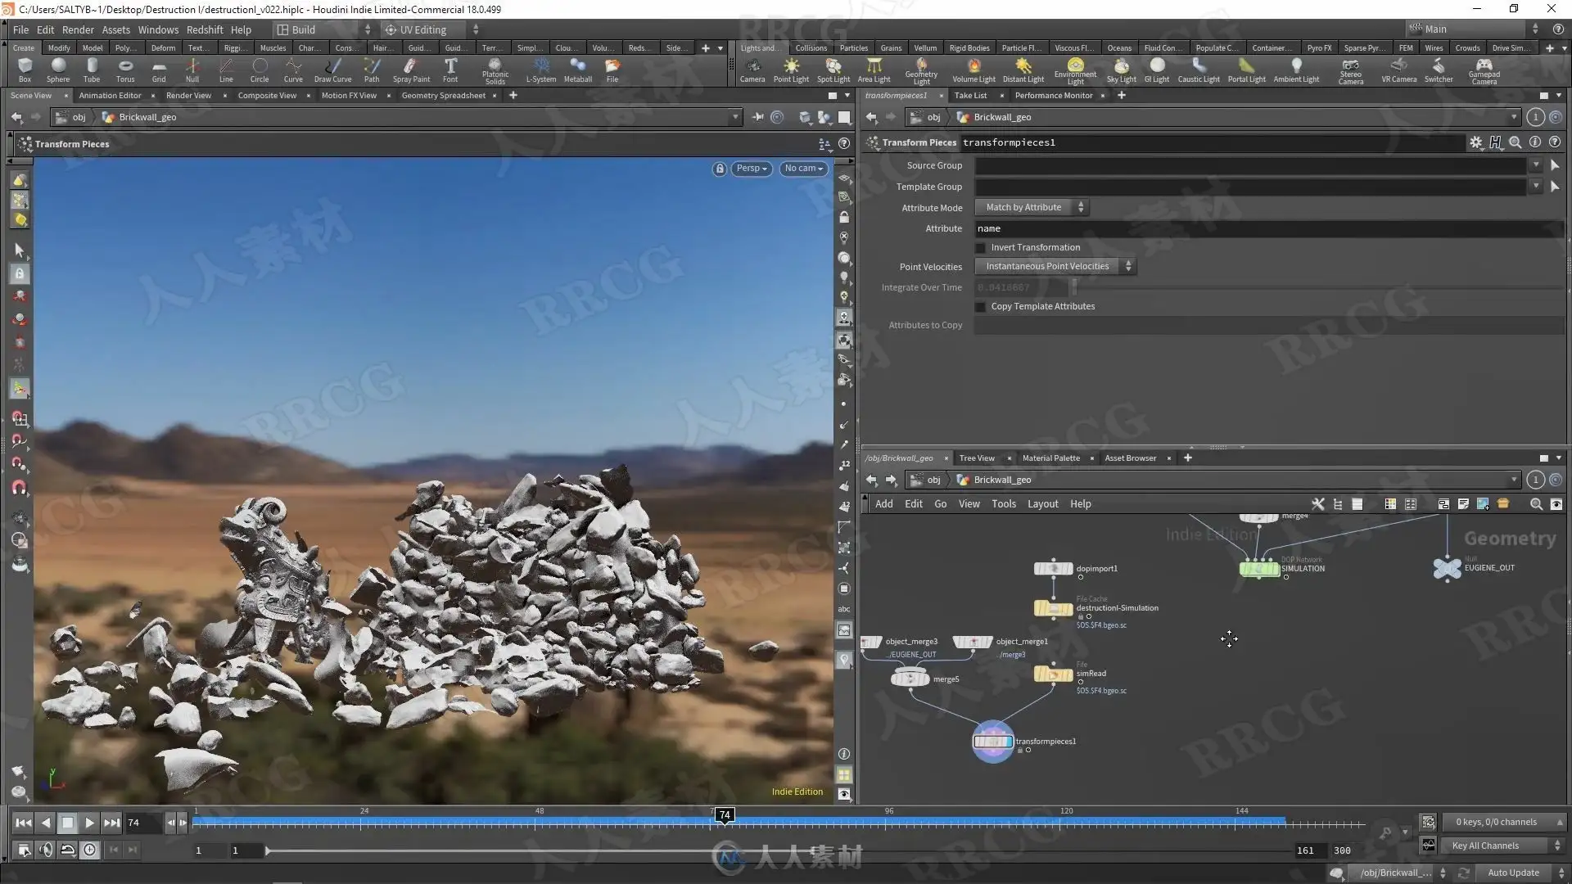Open the Attribute Mode dropdown
The image size is (1572, 884).
(1031, 207)
